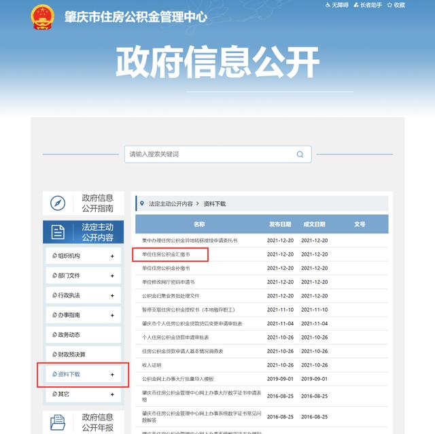Click the small icon before 部门文件

pyautogui.click(x=54, y=276)
